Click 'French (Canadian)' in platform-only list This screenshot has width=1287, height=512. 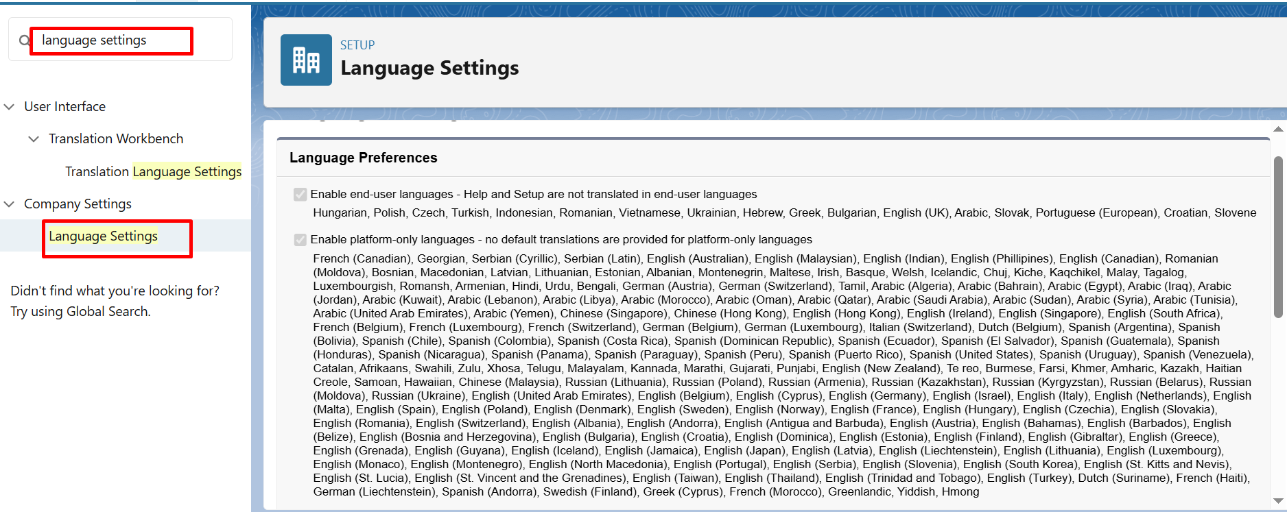click(x=362, y=258)
